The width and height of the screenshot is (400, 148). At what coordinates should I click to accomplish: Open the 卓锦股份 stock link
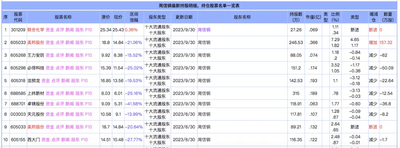(36, 104)
